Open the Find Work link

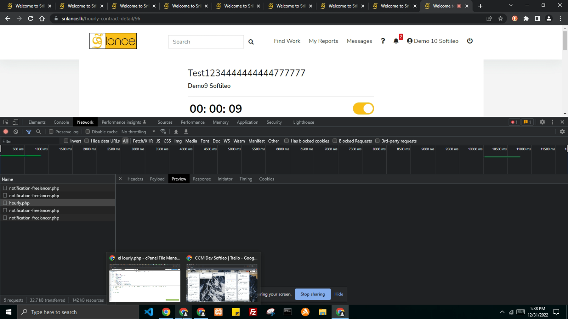coord(287,41)
